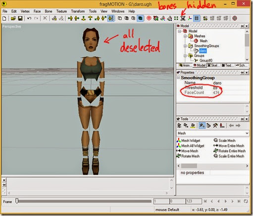The image size is (253, 216).
Task: Click the red target circle toolbar icon
Action: 149,18
